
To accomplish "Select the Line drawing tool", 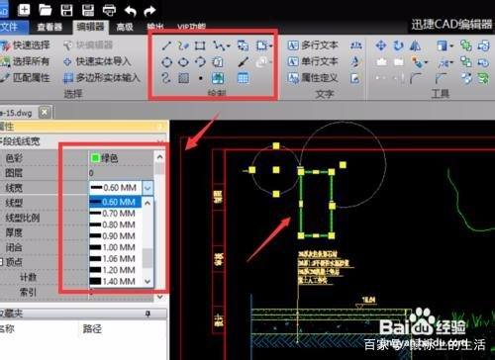I will click(x=166, y=45).
